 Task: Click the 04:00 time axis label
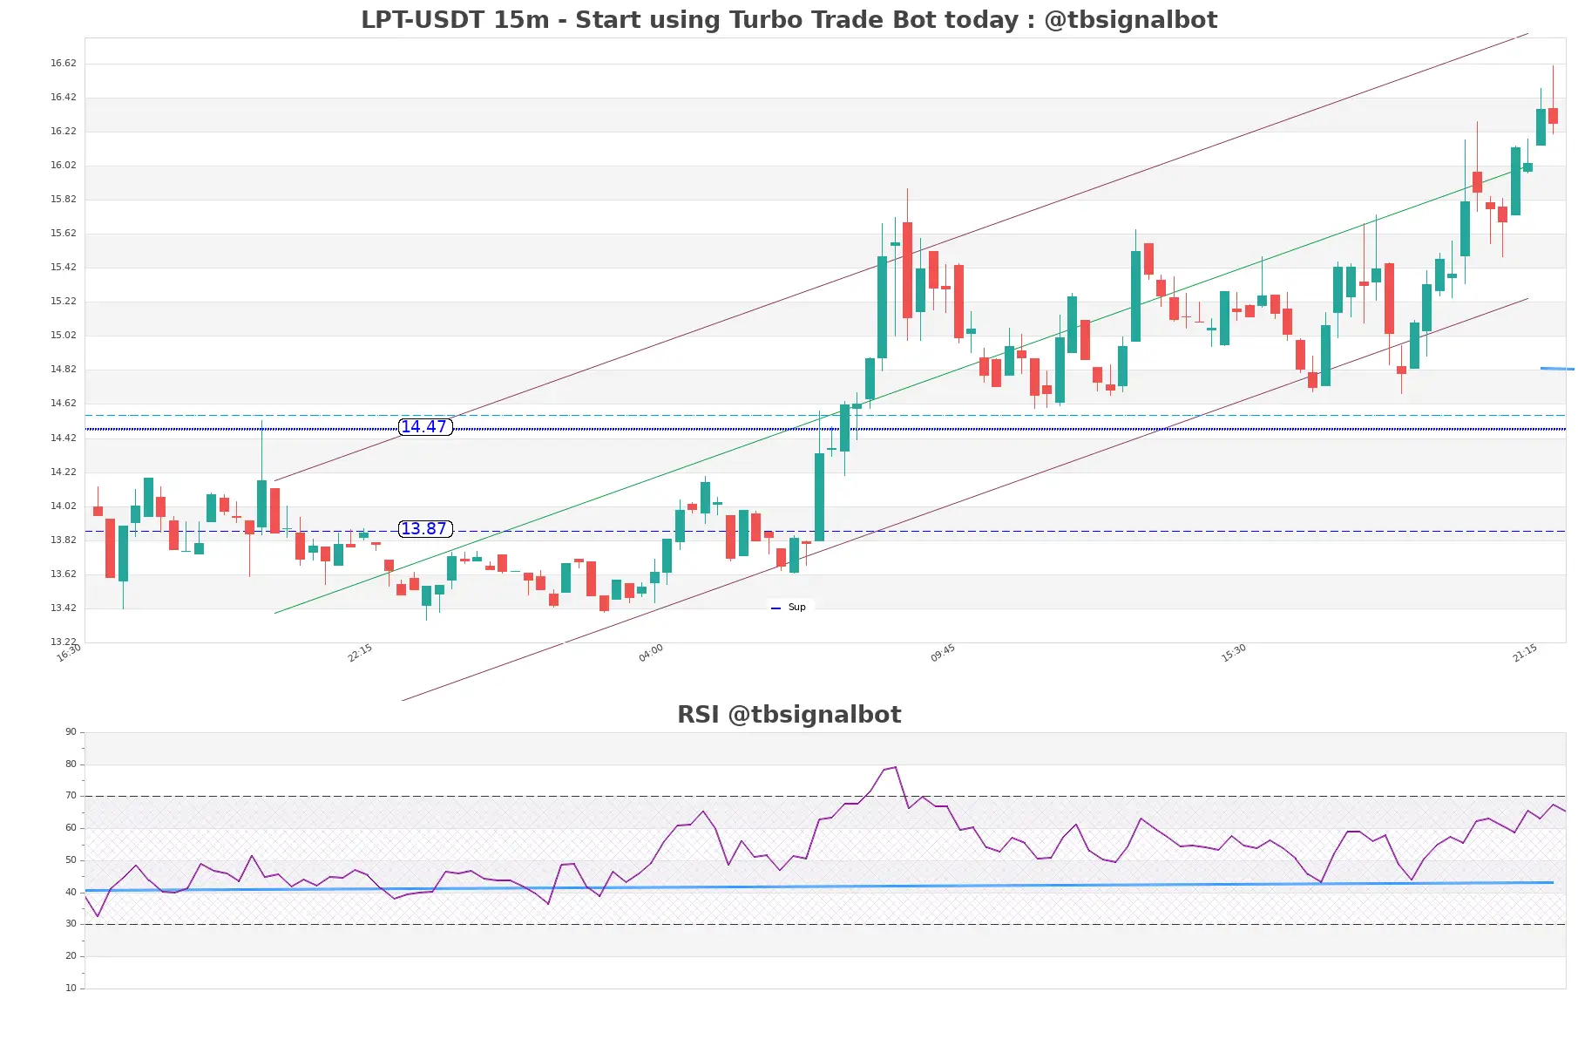point(651,653)
